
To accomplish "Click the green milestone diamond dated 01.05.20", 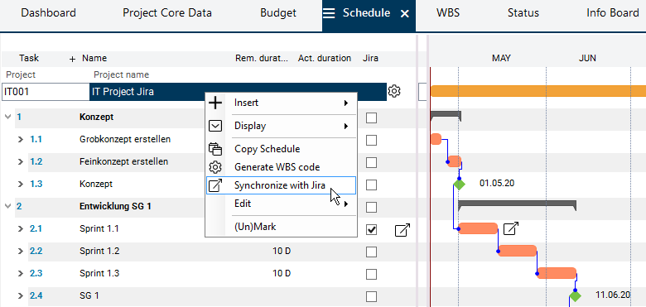I will click(459, 185).
